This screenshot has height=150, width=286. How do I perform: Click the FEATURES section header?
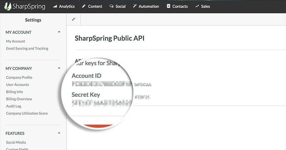pos(15,133)
